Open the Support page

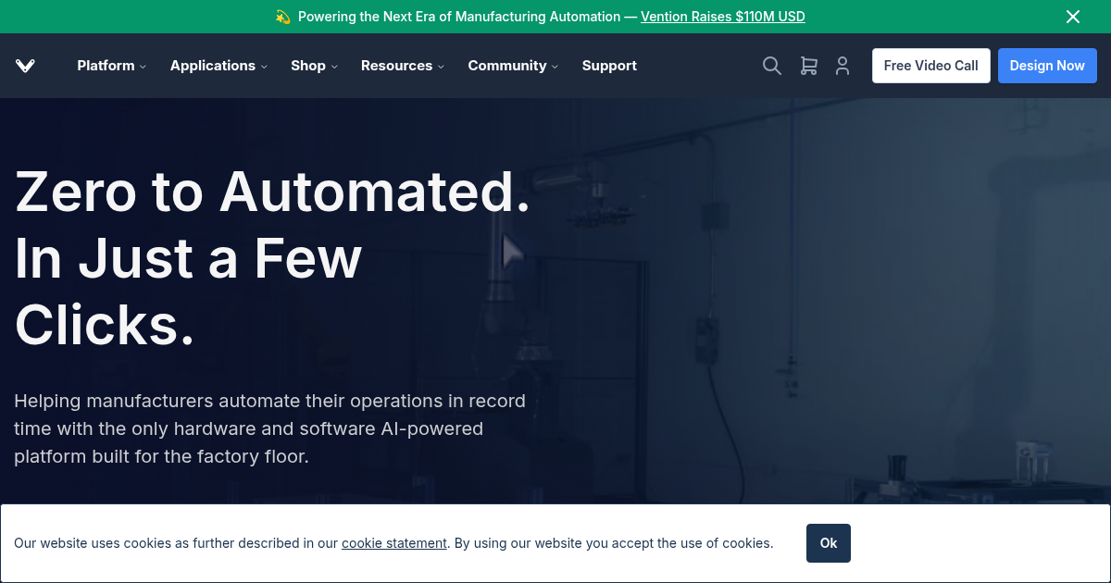609,66
